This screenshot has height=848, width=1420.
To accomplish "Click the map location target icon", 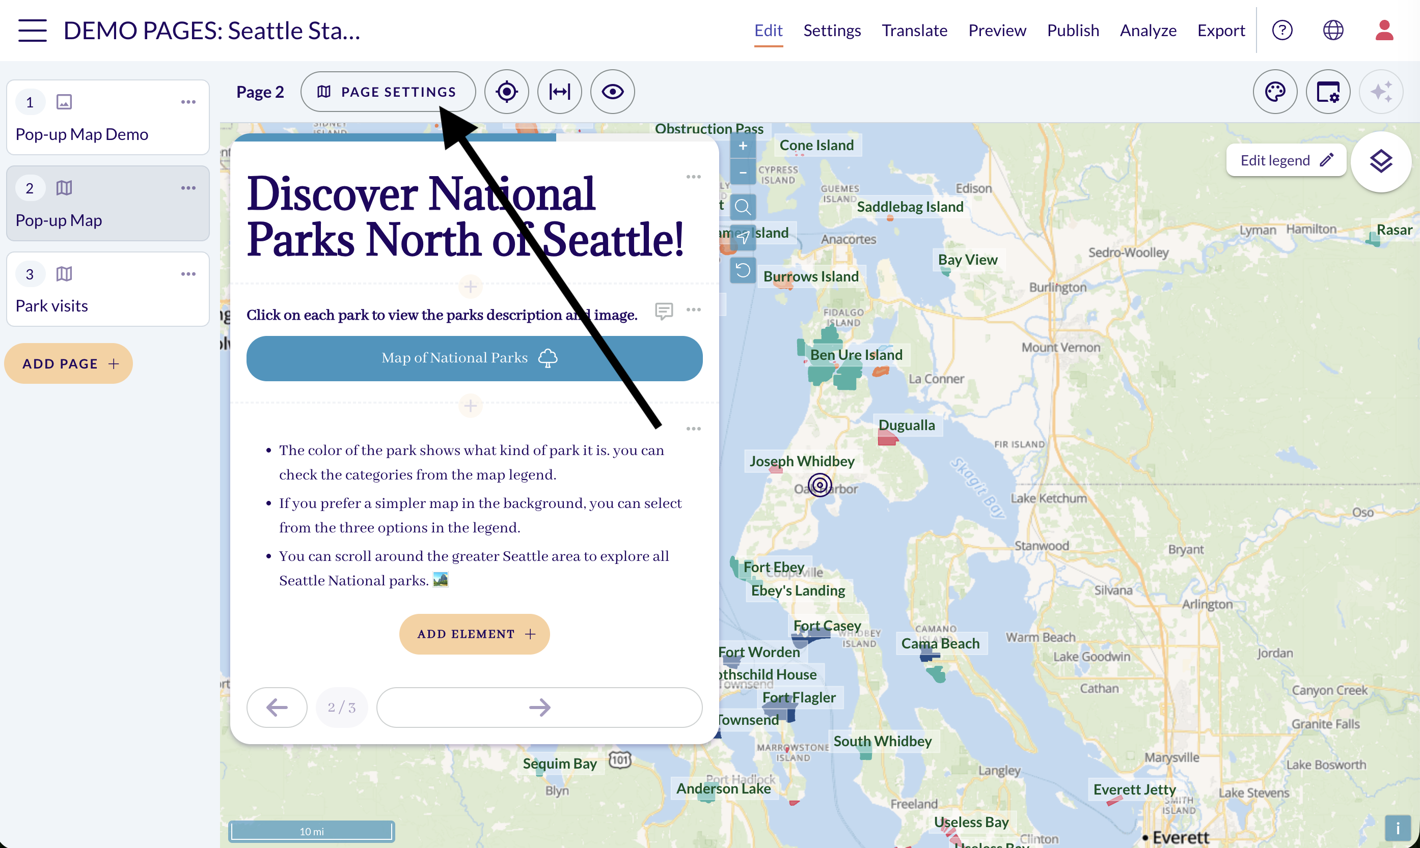I will point(506,92).
